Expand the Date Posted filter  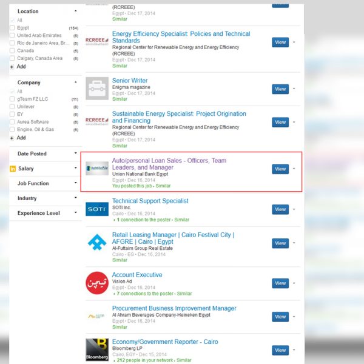coord(75,153)
